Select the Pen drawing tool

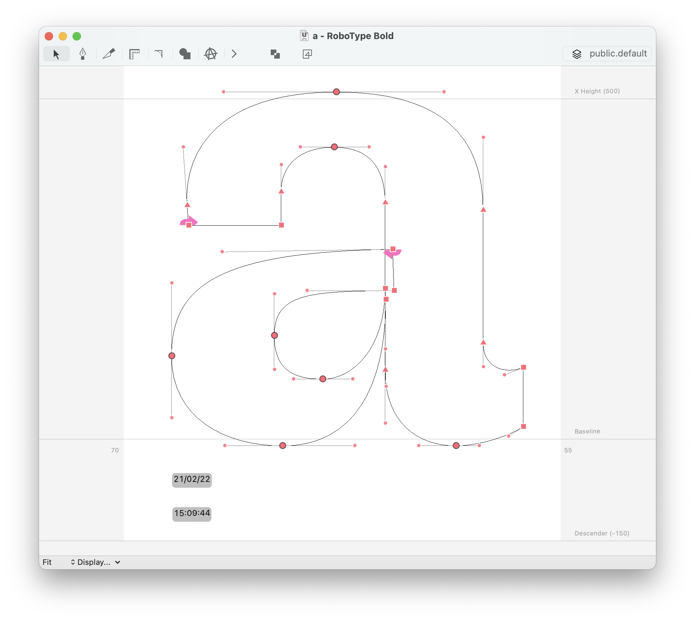coord(82,54)
